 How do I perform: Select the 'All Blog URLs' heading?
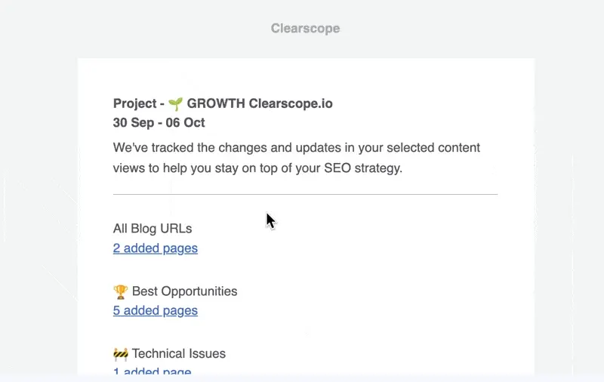pos(153,228)
